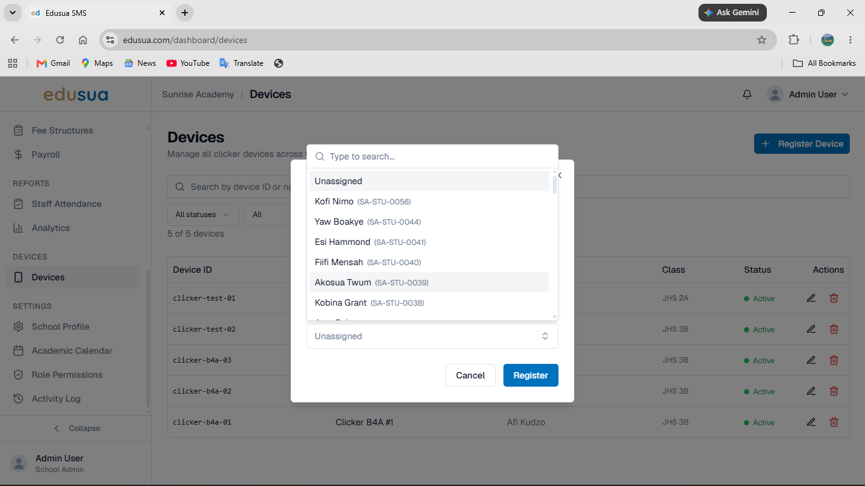
Task: Click the edusua logo
Action: tap(75, 95)
